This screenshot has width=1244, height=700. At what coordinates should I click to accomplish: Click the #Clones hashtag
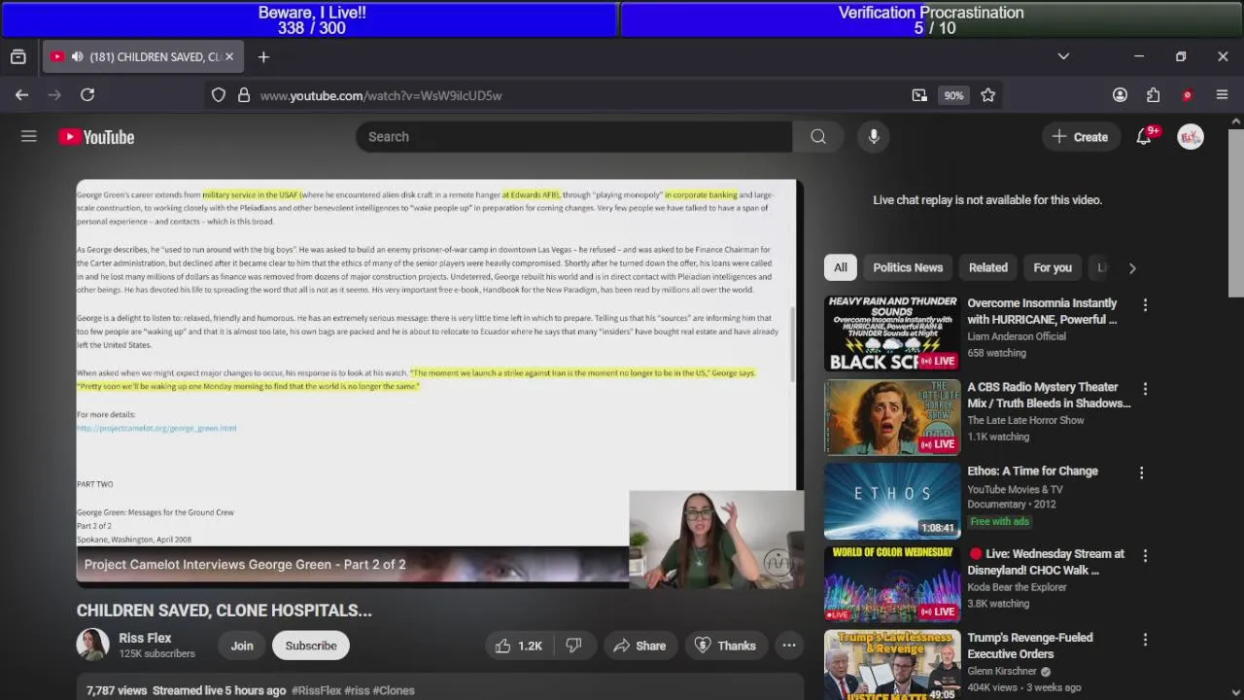[394, 690]
